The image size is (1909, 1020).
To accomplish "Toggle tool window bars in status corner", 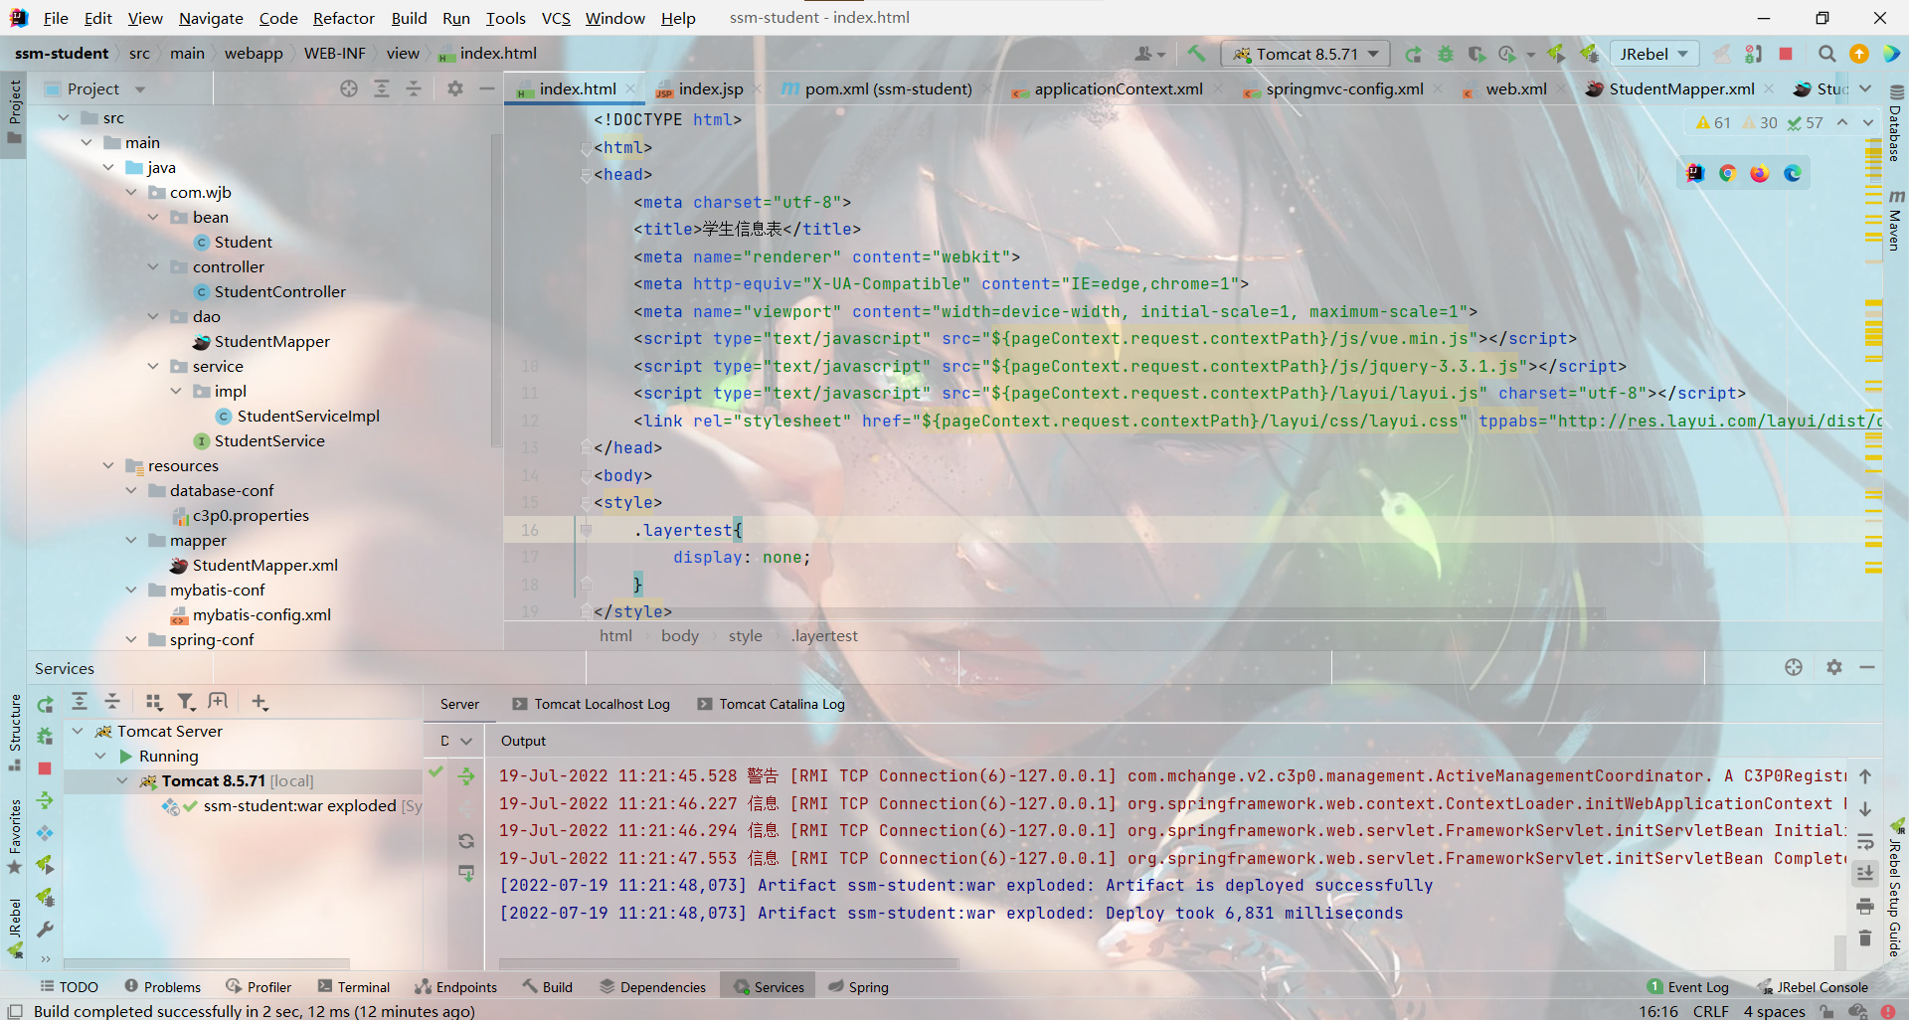I will tap(15, 1011).
